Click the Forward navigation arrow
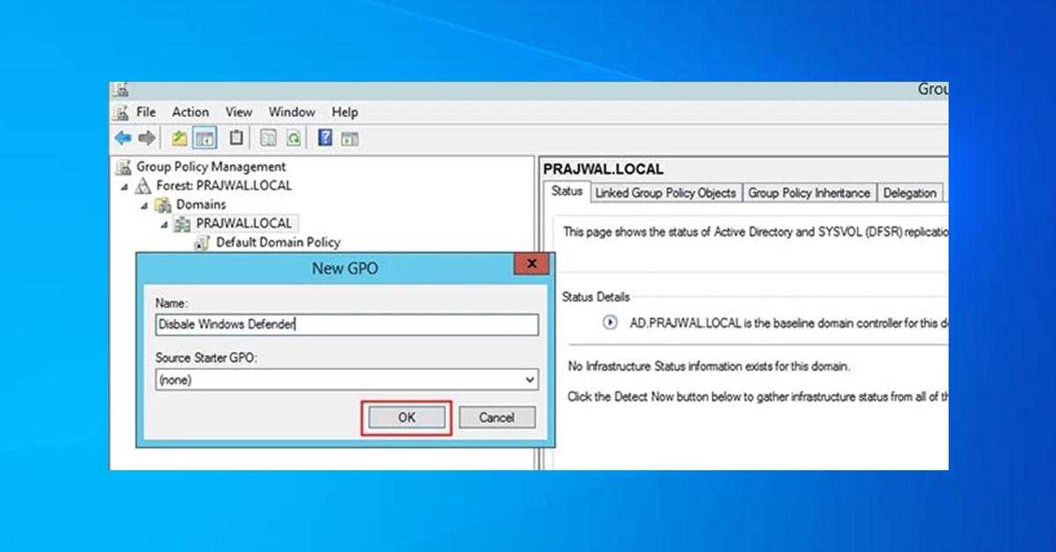The image size is (1056, 552). [145, 137]
